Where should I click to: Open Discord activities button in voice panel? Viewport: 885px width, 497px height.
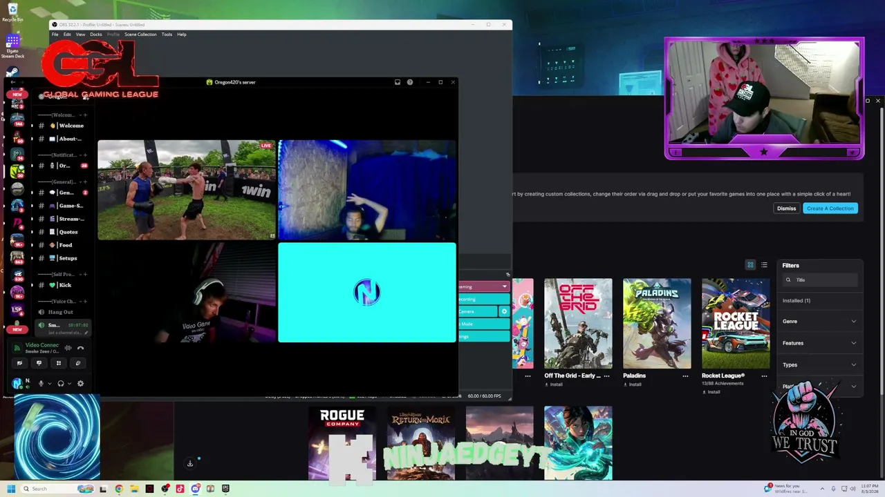[59, 363]
